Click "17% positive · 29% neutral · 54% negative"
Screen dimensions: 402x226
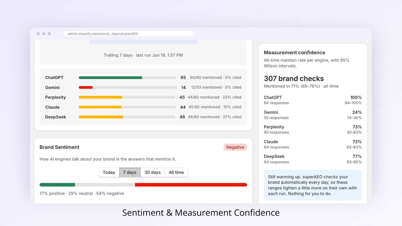point(82,194)
